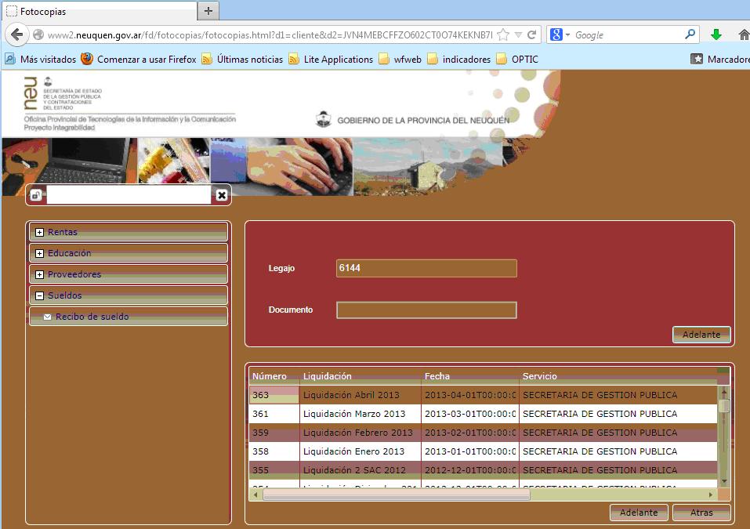Open new tab with plus button
750x529 pixels.
(208, 11)
